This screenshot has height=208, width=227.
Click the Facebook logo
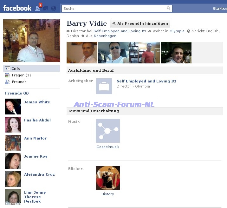point(17,8)
